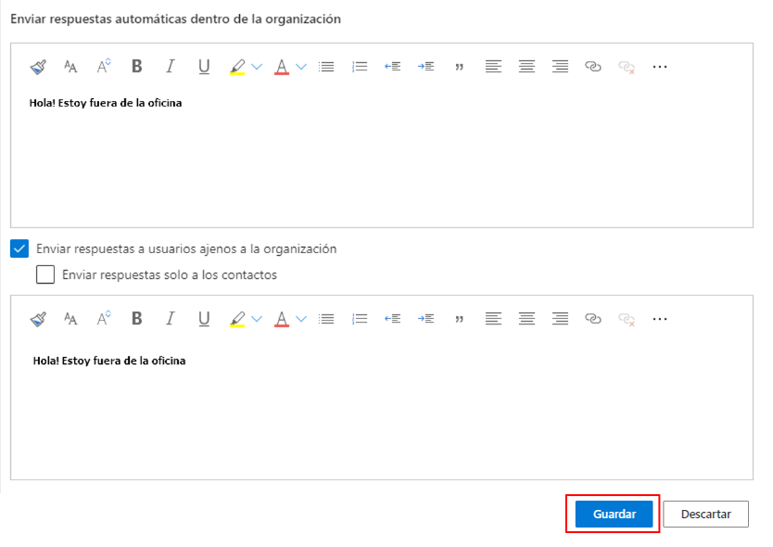
Task: Open more options in internal reply toolbar
Action: (x=660, y=67)
